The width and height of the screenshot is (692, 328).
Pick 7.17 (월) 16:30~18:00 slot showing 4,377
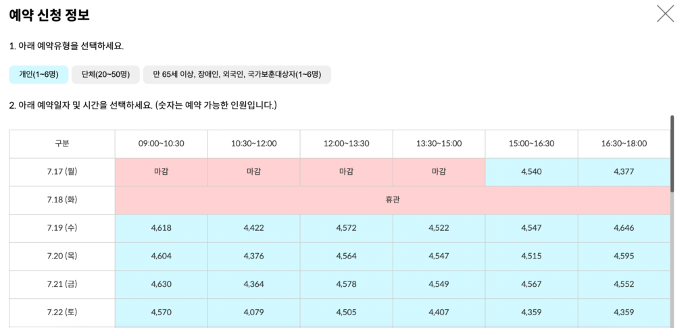(x=624, y=172)
